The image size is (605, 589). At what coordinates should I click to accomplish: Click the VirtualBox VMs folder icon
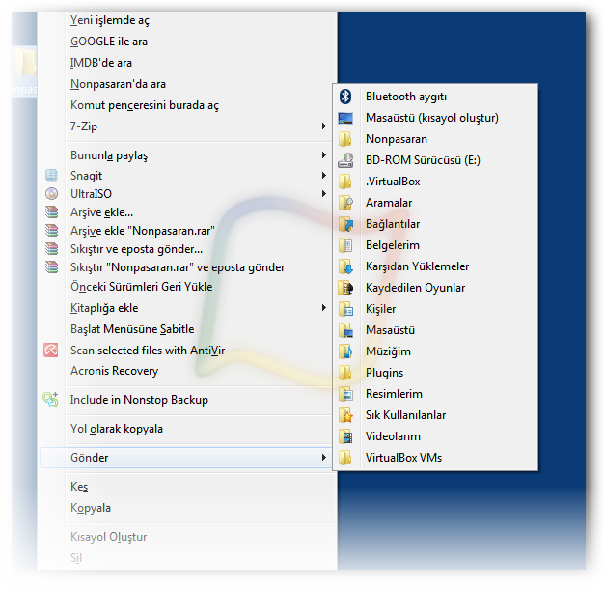click(x=345, y=458)
